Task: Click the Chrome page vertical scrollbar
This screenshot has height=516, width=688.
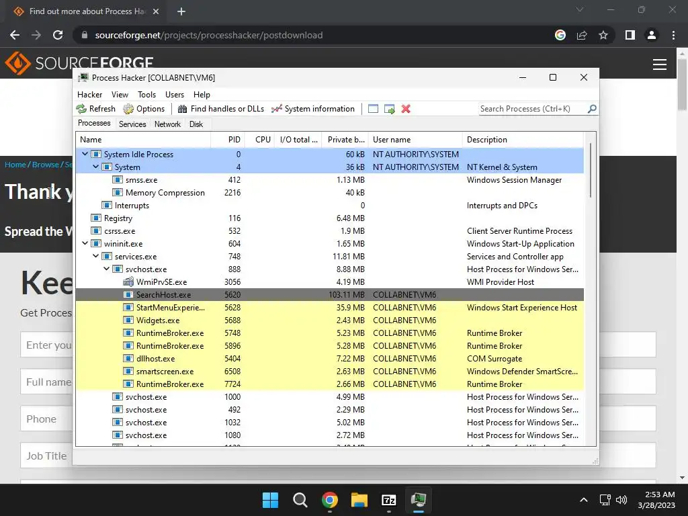Action: [x=682, y=83]
